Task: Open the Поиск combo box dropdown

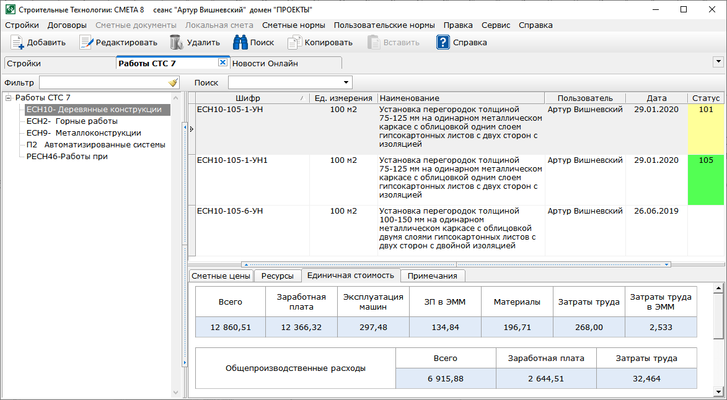Action: (x=346, y=83)
